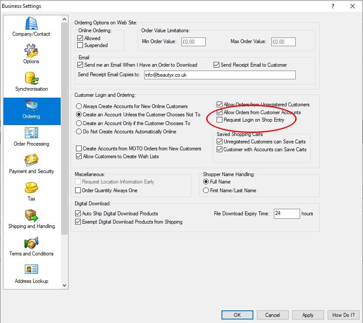Open the How Do I? help button
Screen dimensions: 363x323
344,315
